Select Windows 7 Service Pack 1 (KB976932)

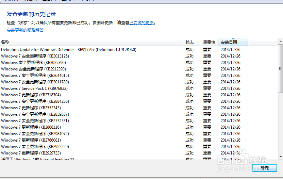(139, 88)
